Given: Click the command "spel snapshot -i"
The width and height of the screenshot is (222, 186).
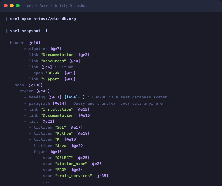Looking at the screenshot, I should point(29,31).
